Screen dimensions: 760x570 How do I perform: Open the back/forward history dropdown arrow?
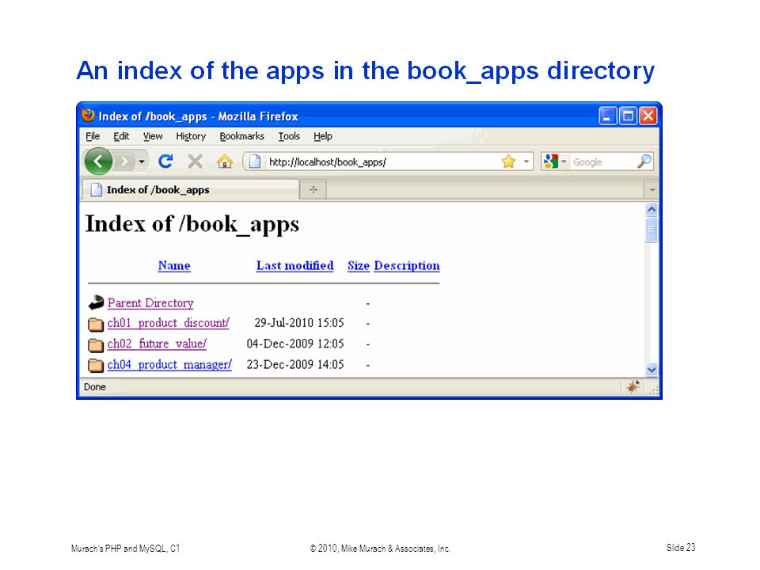click(142, 161)
